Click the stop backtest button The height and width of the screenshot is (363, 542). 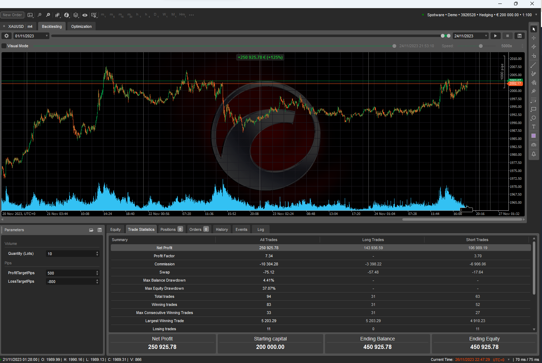click(x=507, y=36)
